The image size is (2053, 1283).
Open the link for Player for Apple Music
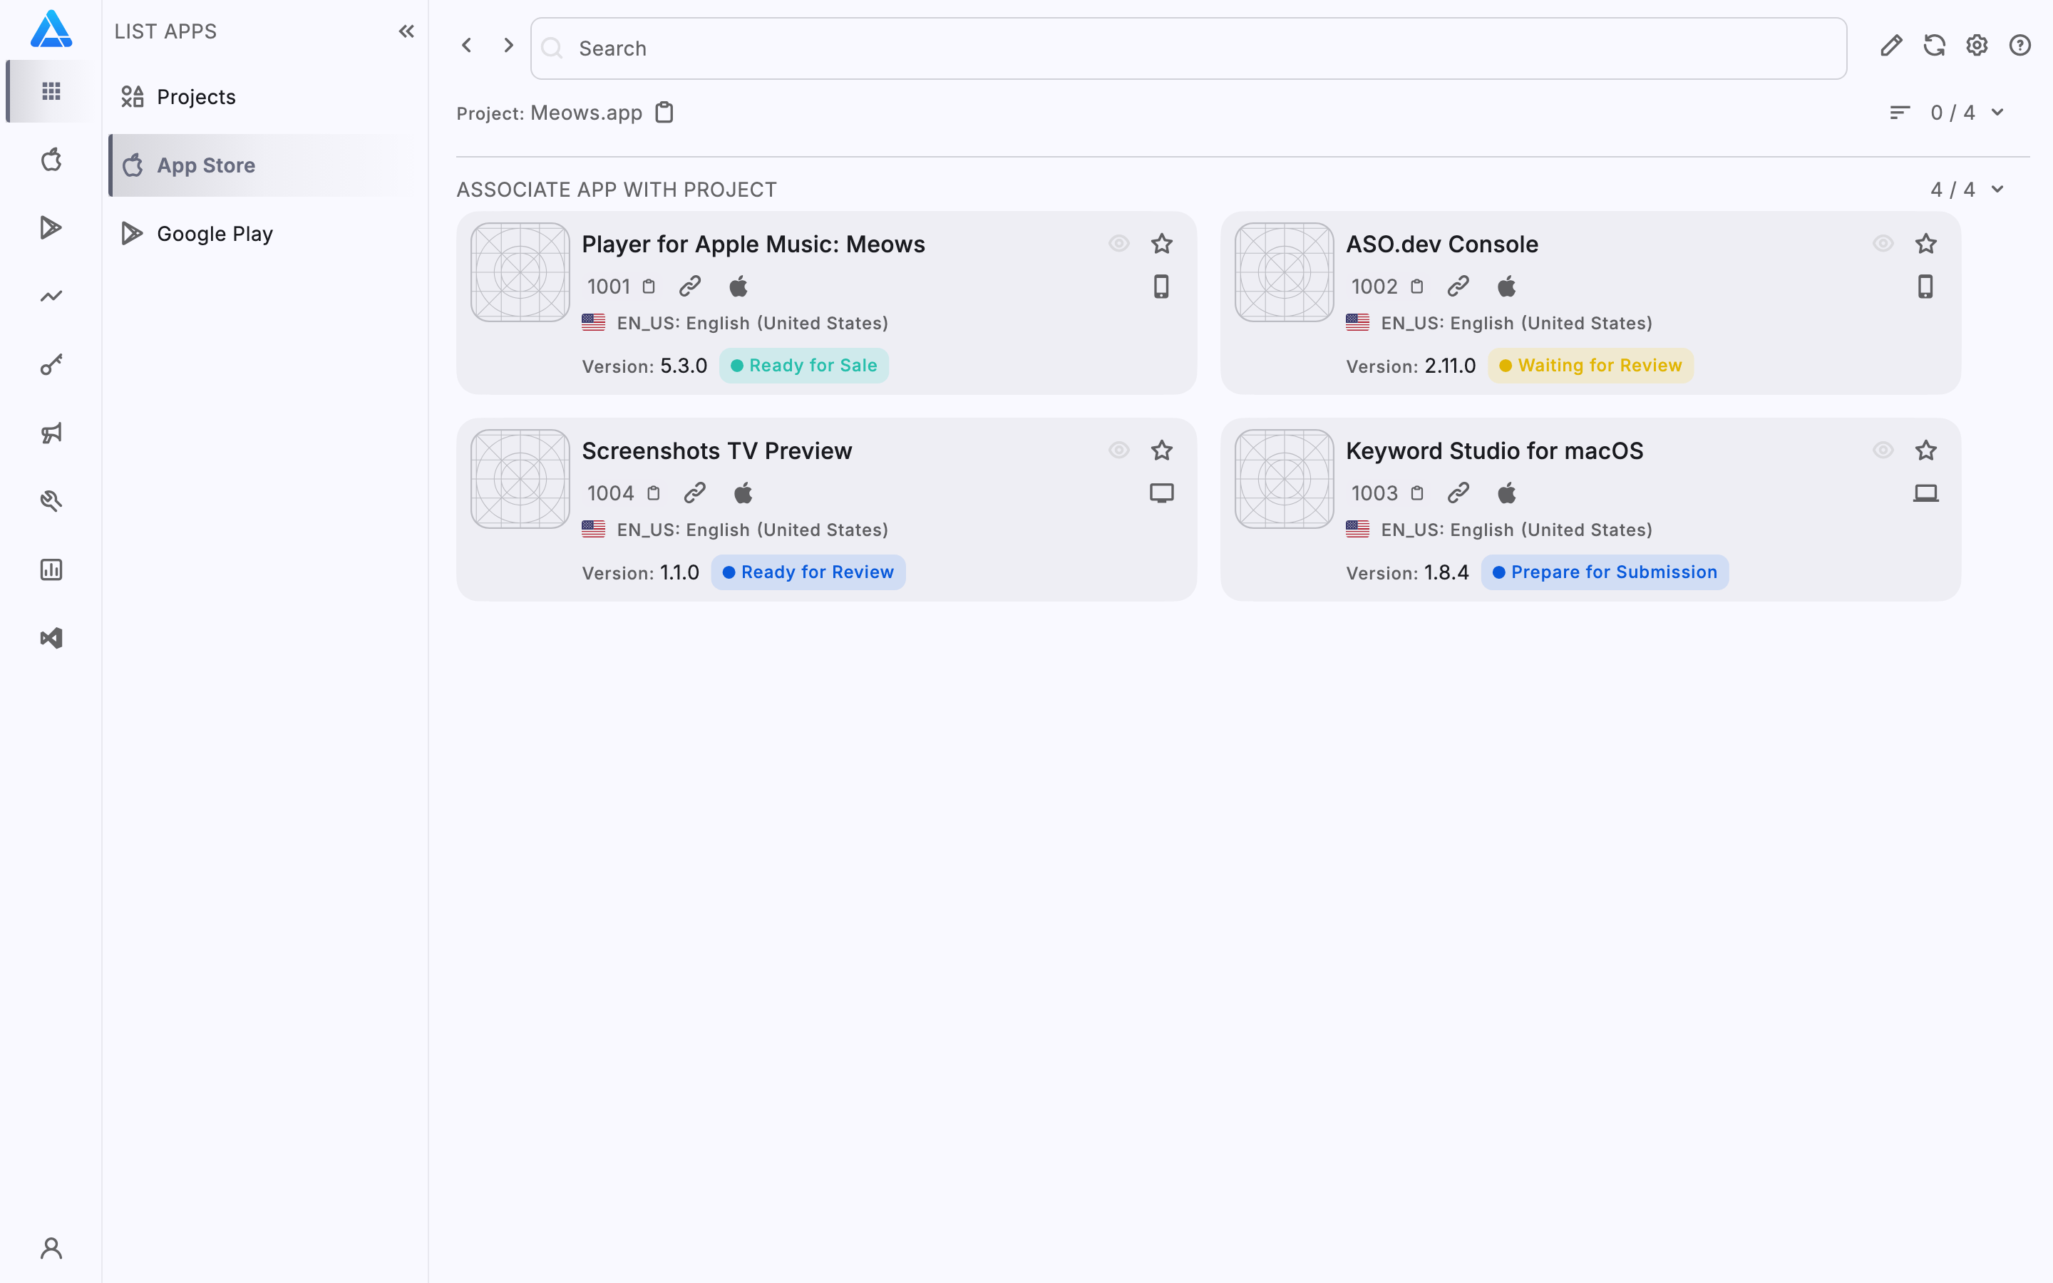point(690,287)
